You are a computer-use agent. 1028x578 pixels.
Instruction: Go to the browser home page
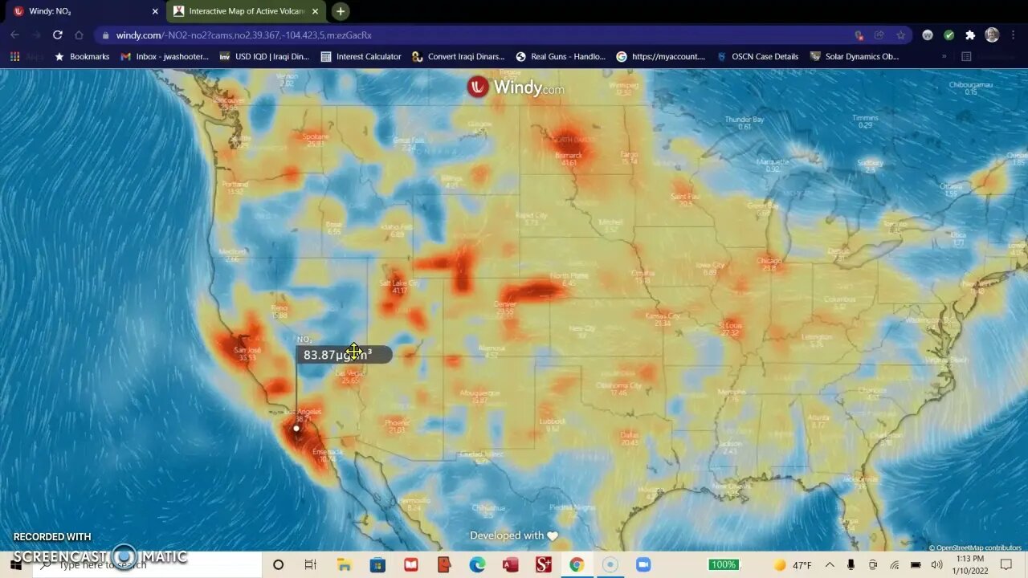pos(79,35)
